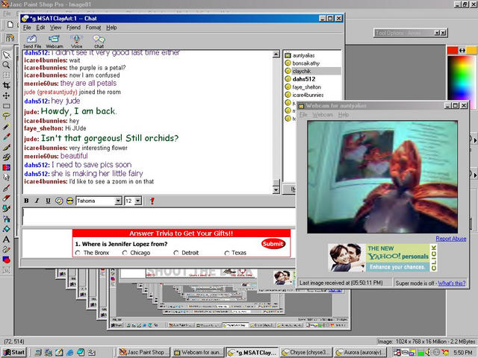Select the Text tool
Image resolution: width=478 pixels, height=358 pixels.
(6, 239)
